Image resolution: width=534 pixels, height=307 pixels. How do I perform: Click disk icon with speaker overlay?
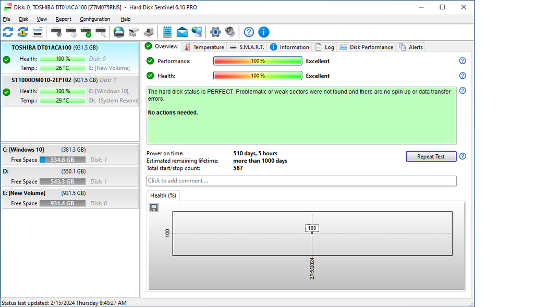click(56, 32)
